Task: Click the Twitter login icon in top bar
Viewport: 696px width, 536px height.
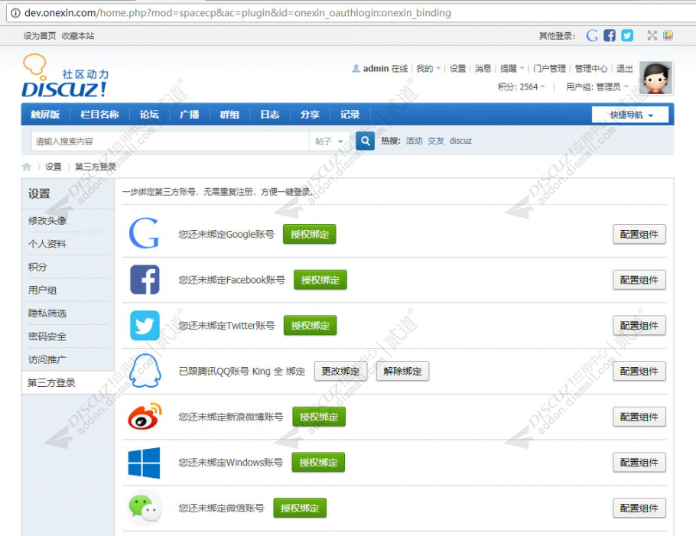Action: click(627, 35)
